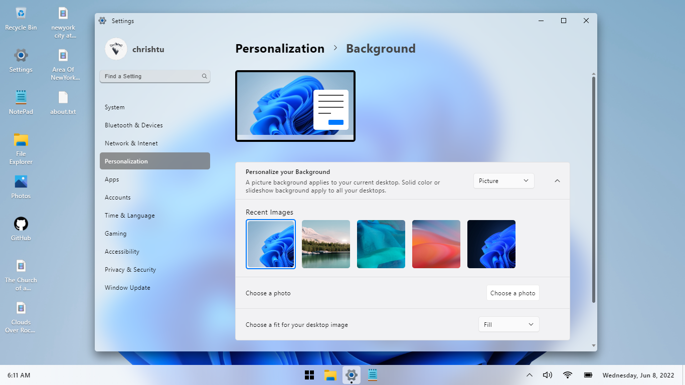
Task: Click the Find a Setting search box
Action: point(150,76)
